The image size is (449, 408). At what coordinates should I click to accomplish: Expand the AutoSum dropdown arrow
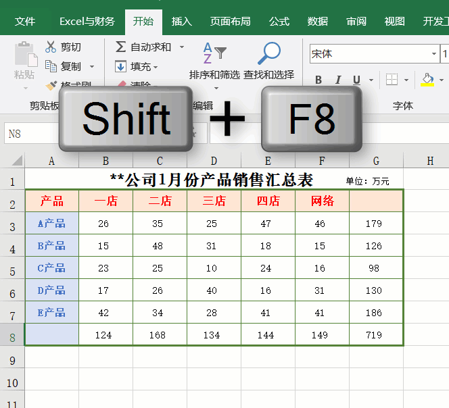click(x=182, y=47)
